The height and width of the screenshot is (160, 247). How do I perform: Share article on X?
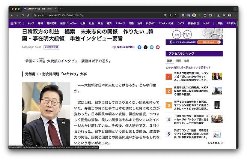point(146,47)
